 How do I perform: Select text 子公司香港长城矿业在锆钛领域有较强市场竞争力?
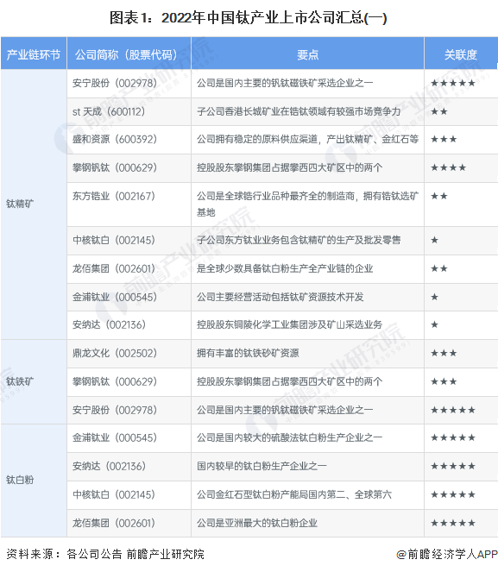click(x=299, y=111)
